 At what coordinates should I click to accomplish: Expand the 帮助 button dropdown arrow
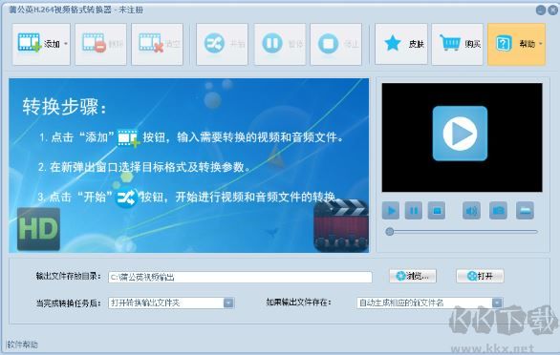[541, 44]
